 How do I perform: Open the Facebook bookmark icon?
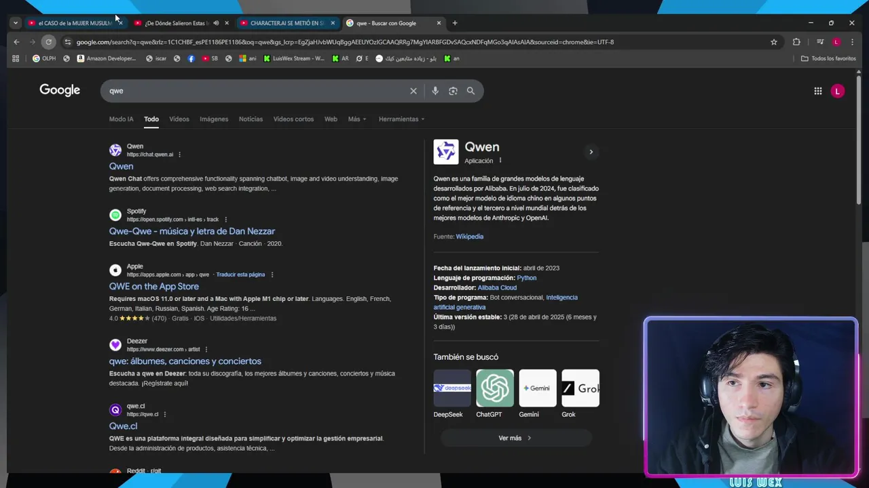click(x=191, y=58)
